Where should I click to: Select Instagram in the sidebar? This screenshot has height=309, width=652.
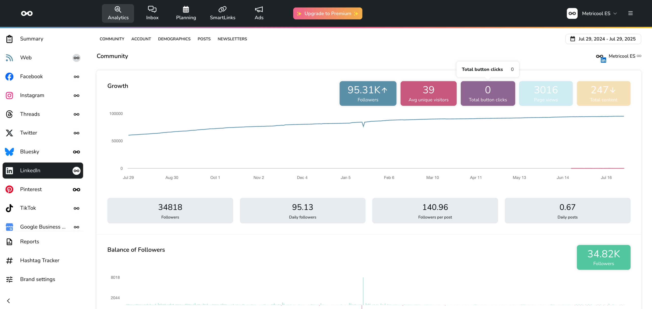32,95
